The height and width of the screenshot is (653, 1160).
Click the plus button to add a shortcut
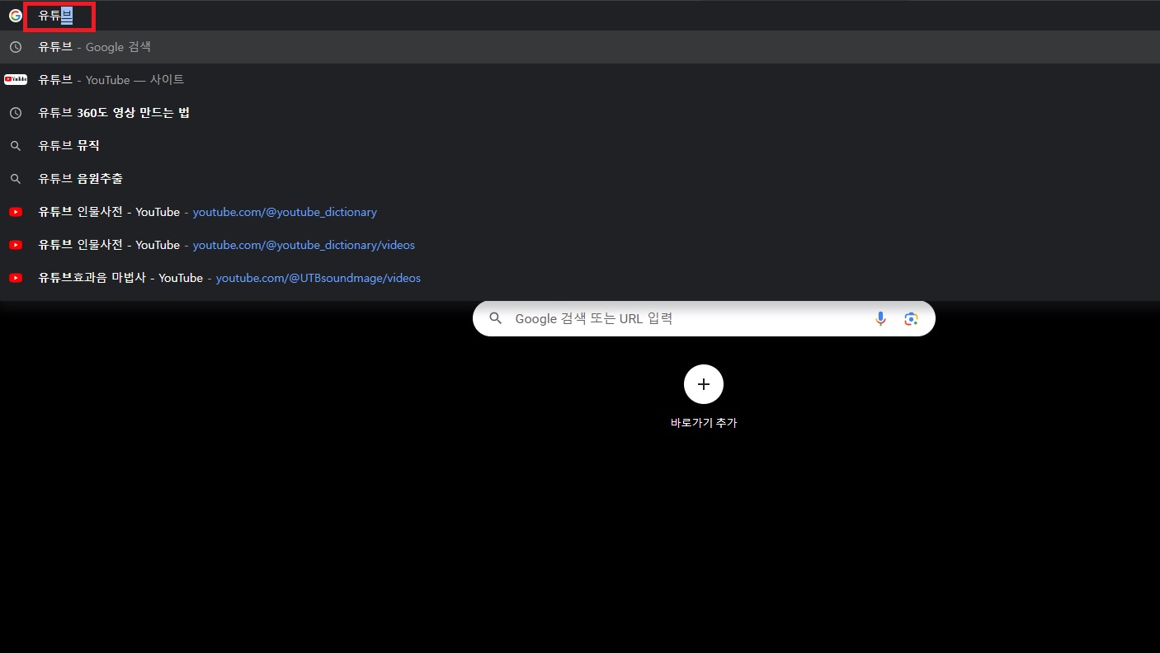tap(704, 384)
